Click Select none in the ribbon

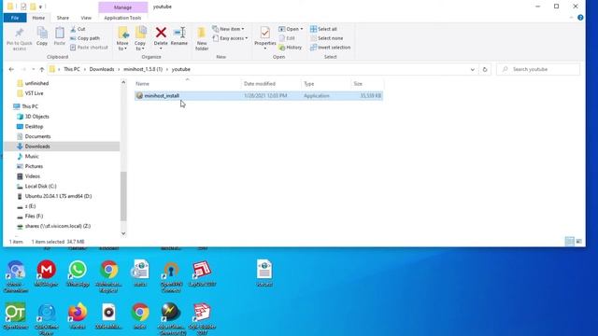(x=326, y=38)
